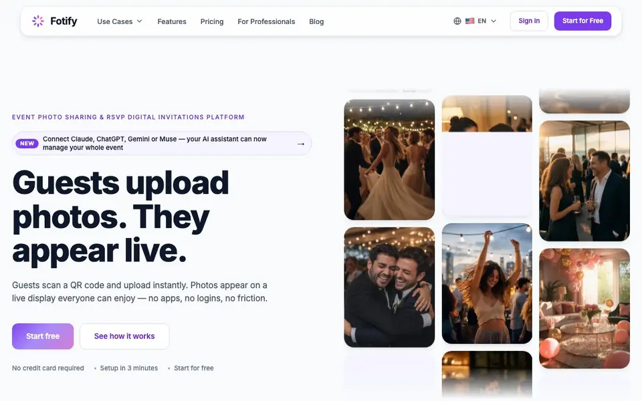This screenshot has height=401, width=642.
Task: Visit the Blog link
Action: coord(316,21)
